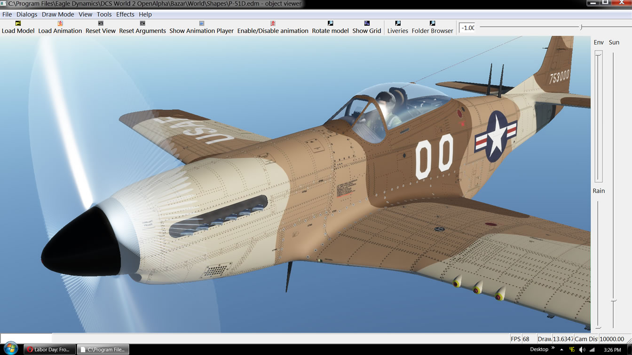Open the Liveries panel icon
This screenshot has height=355, width=632.
(x=397, y=23)
